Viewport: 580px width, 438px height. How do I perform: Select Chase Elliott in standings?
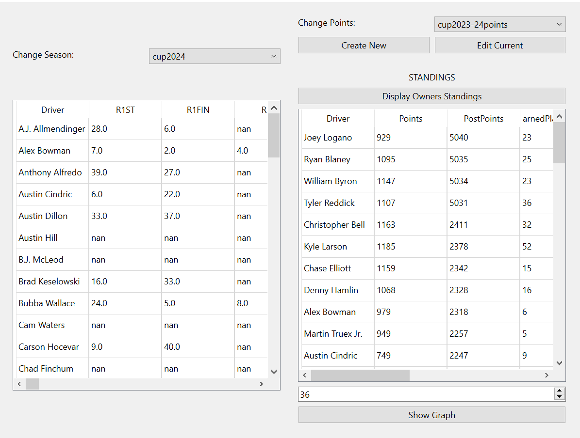[x=338, y=268]
